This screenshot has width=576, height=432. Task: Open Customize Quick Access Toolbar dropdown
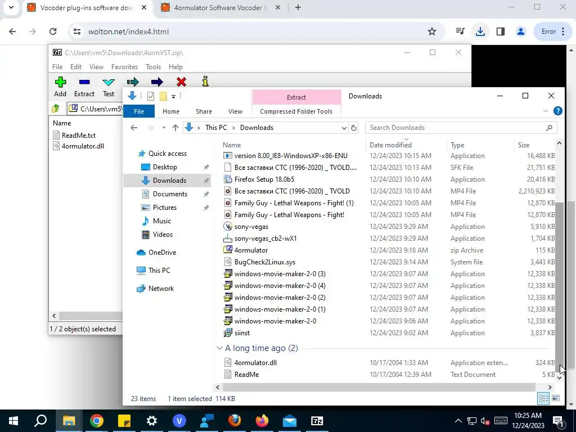[173, 97]
